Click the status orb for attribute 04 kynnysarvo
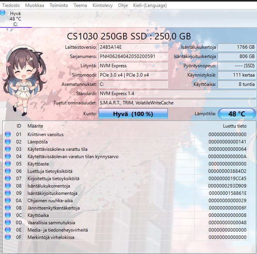This screenshot has width=257, height=254. pos(8,157)
